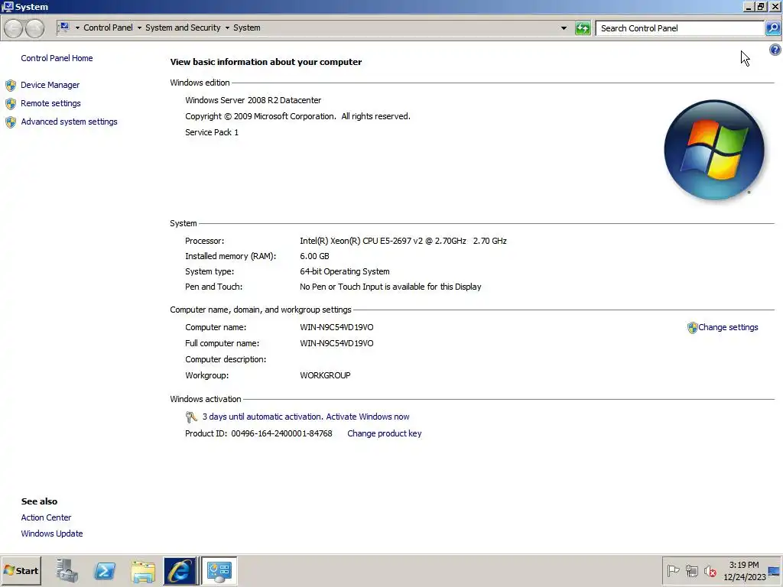
Task: Click the address bar computer icon
Action: point(64,28)
